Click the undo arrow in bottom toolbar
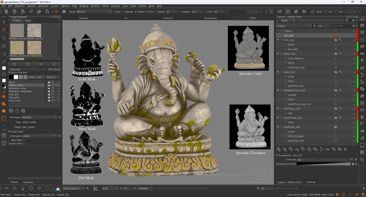The width and height of the screenshot is (366, 197). point(7,188)
